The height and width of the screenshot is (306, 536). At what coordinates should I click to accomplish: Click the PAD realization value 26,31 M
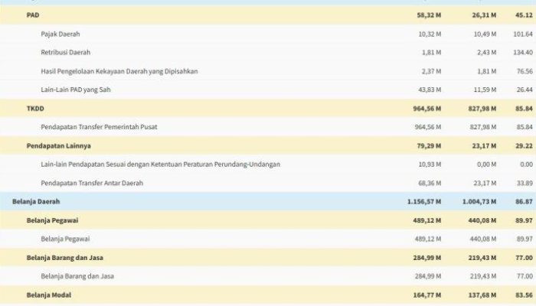[x=484, y=15]
